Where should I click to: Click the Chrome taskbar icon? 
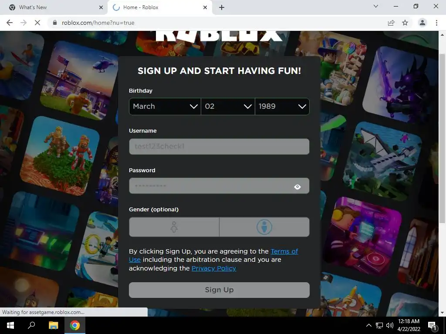pos(75,325)
